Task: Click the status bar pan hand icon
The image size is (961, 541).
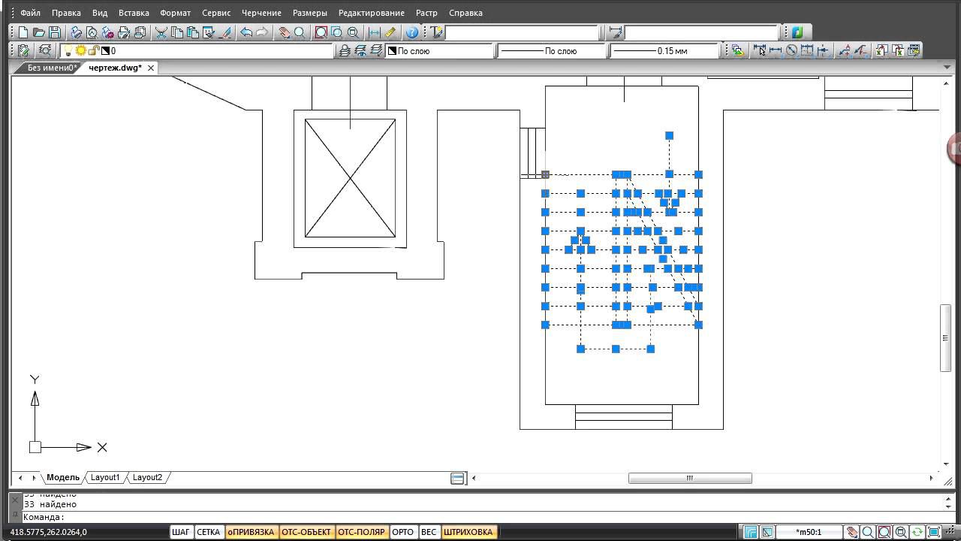Action: pos(851,532)
